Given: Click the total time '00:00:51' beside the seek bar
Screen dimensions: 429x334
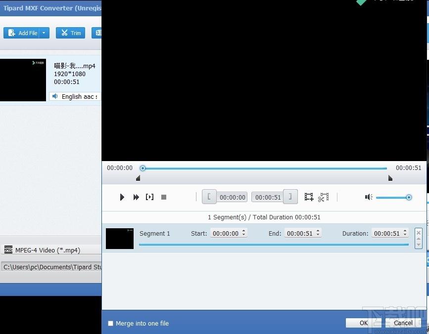Looking at the screenshot, I should [x=409, y=167].
